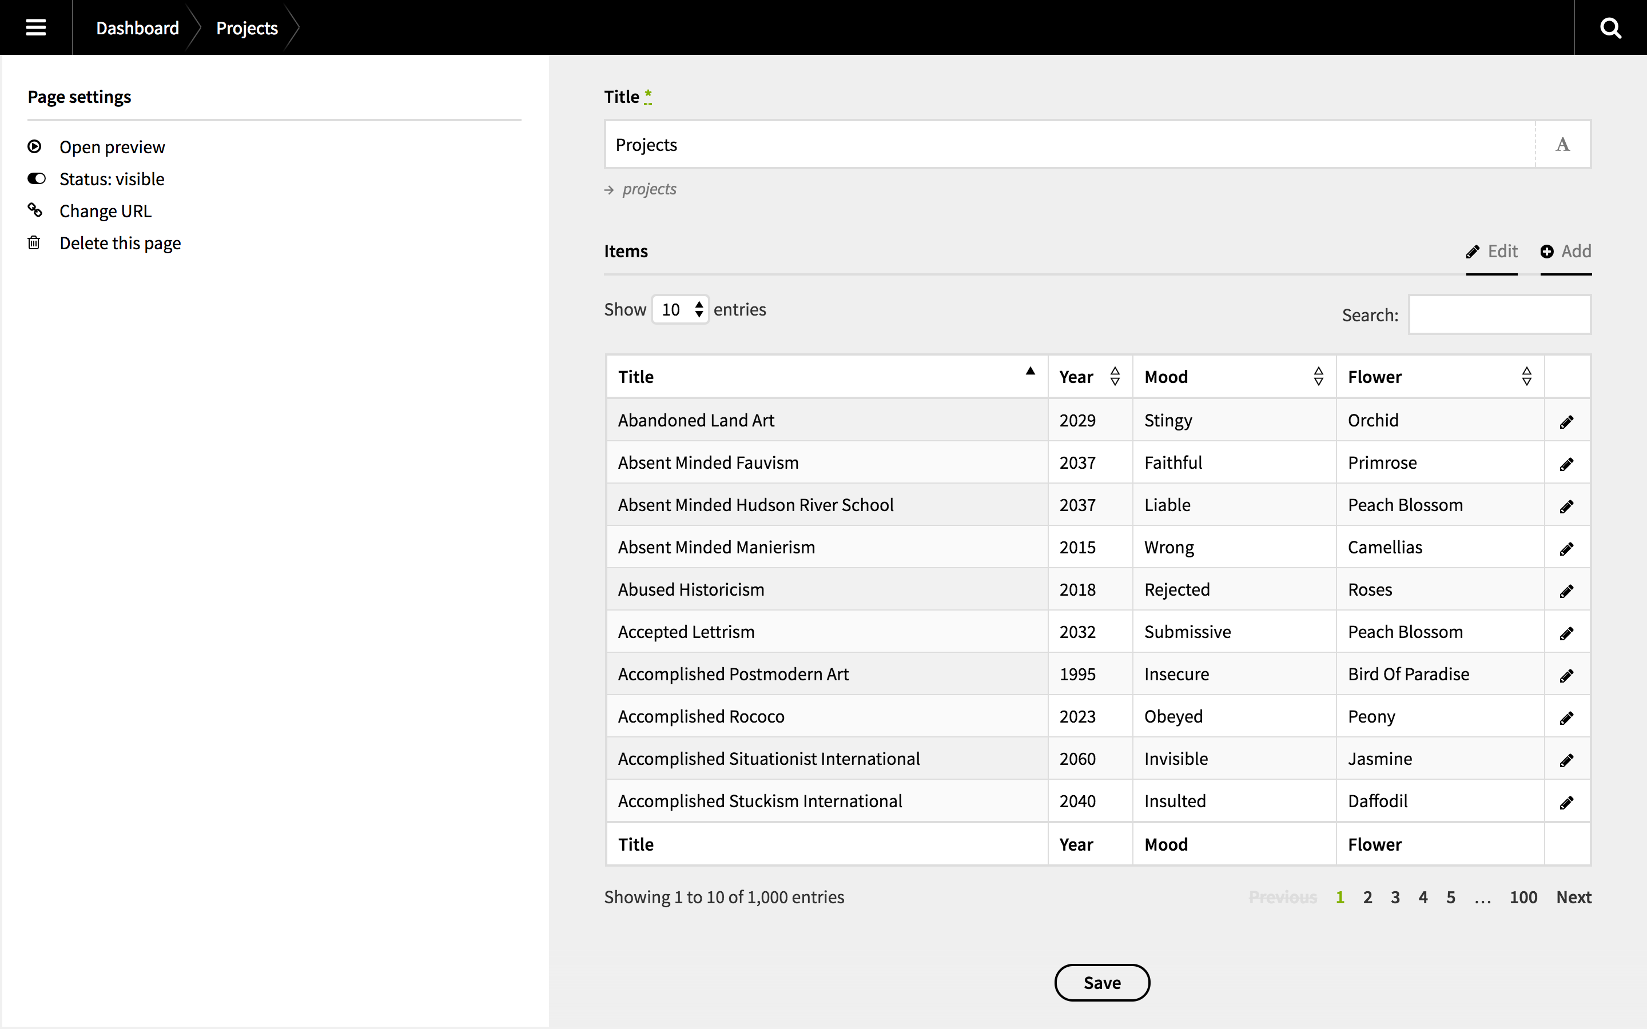Viewport: 1647px width, 1029px height.
Task: Open the Show entries count dropdown
Action: (680, 310)
